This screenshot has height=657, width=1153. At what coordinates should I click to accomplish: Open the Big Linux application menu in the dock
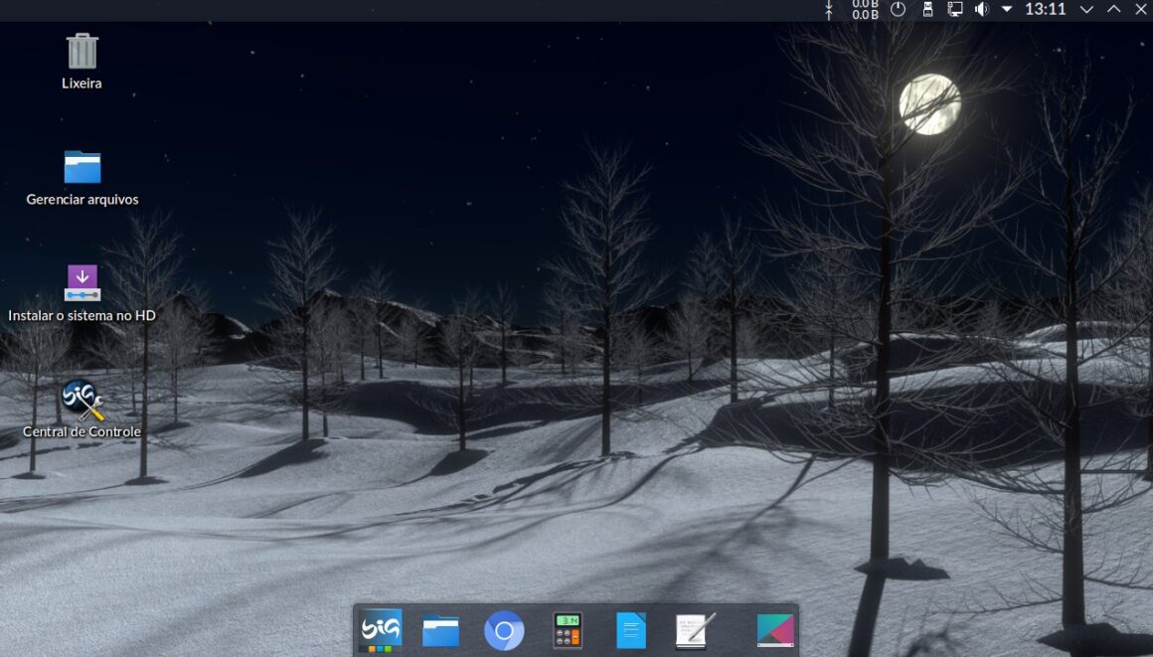(379, 629)
